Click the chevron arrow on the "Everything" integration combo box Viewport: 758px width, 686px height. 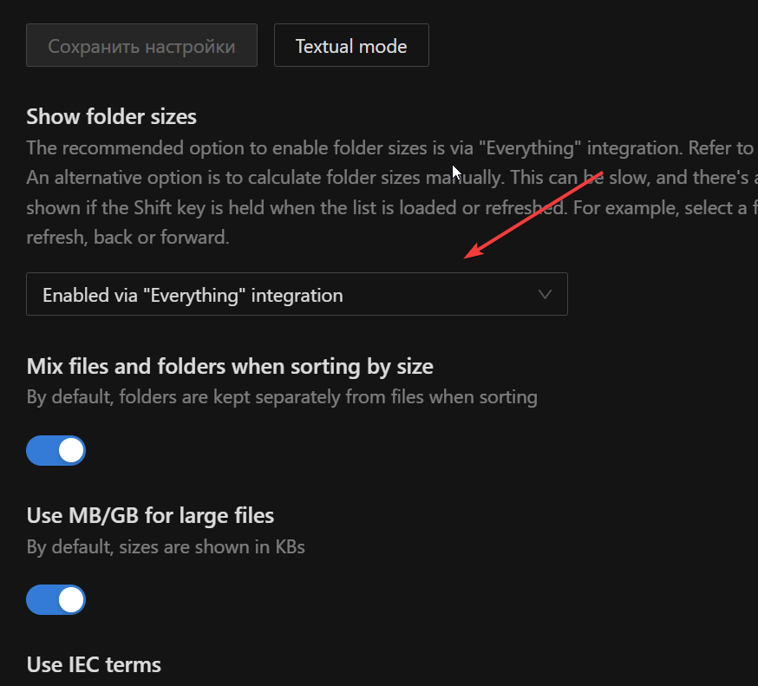[546, 294]
